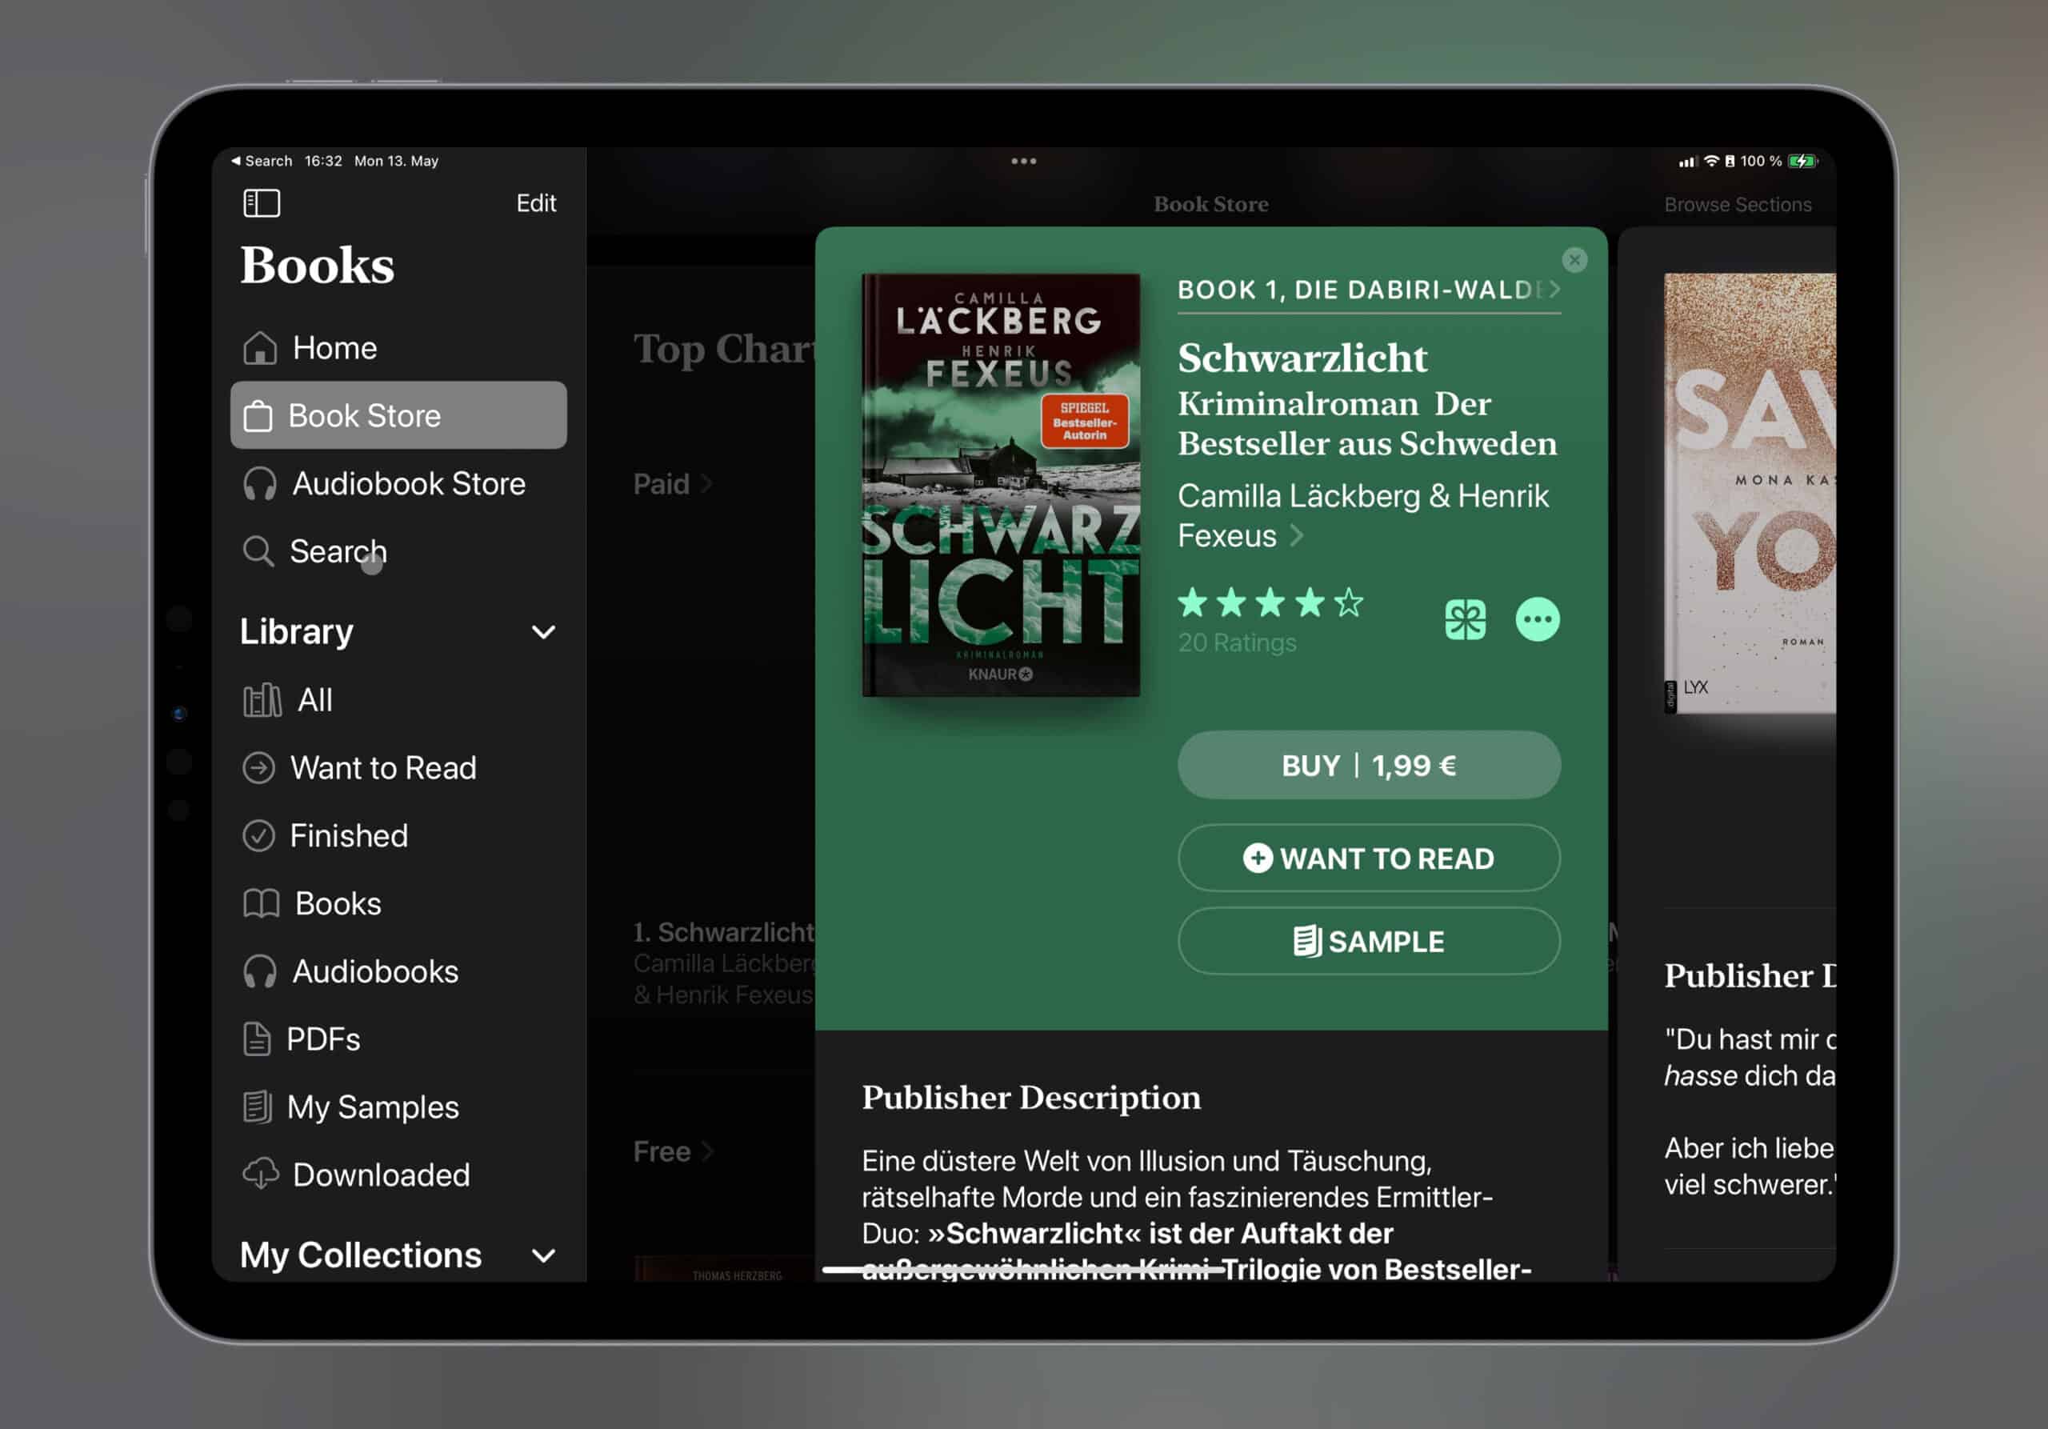Open the Die Dabiri-Walder series link

tap(1368, 290)
